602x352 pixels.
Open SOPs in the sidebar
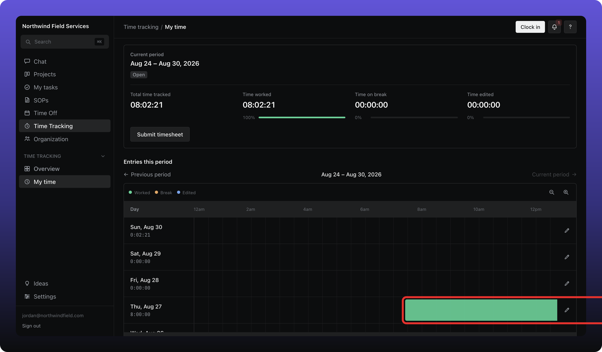tap(65, 100)
